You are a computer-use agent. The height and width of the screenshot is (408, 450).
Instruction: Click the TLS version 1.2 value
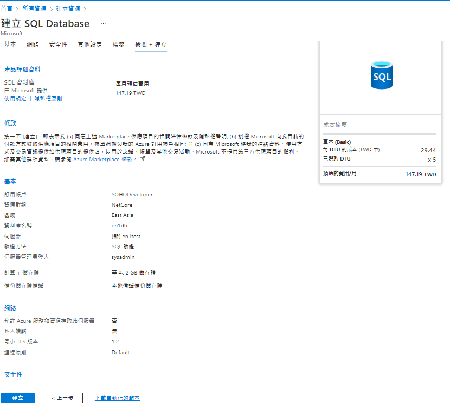[x=115, y=342]
